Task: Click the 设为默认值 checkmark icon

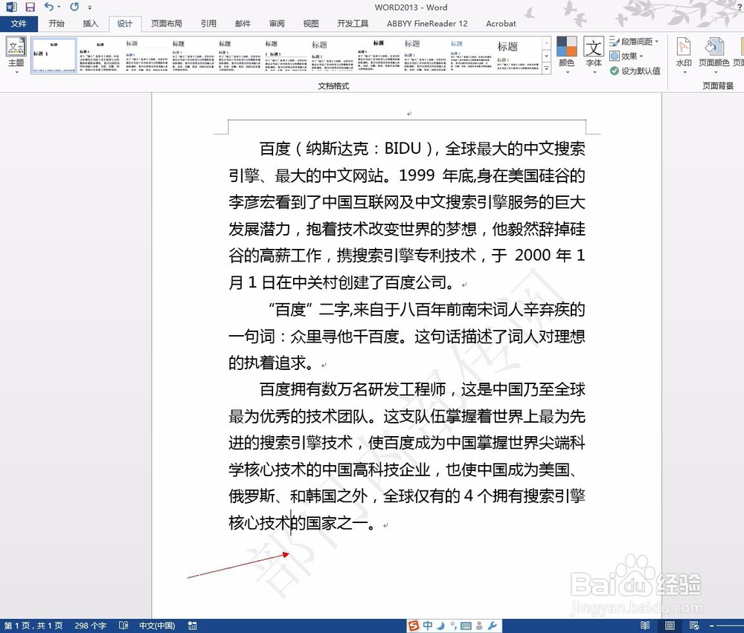Action: pos(615,71)
